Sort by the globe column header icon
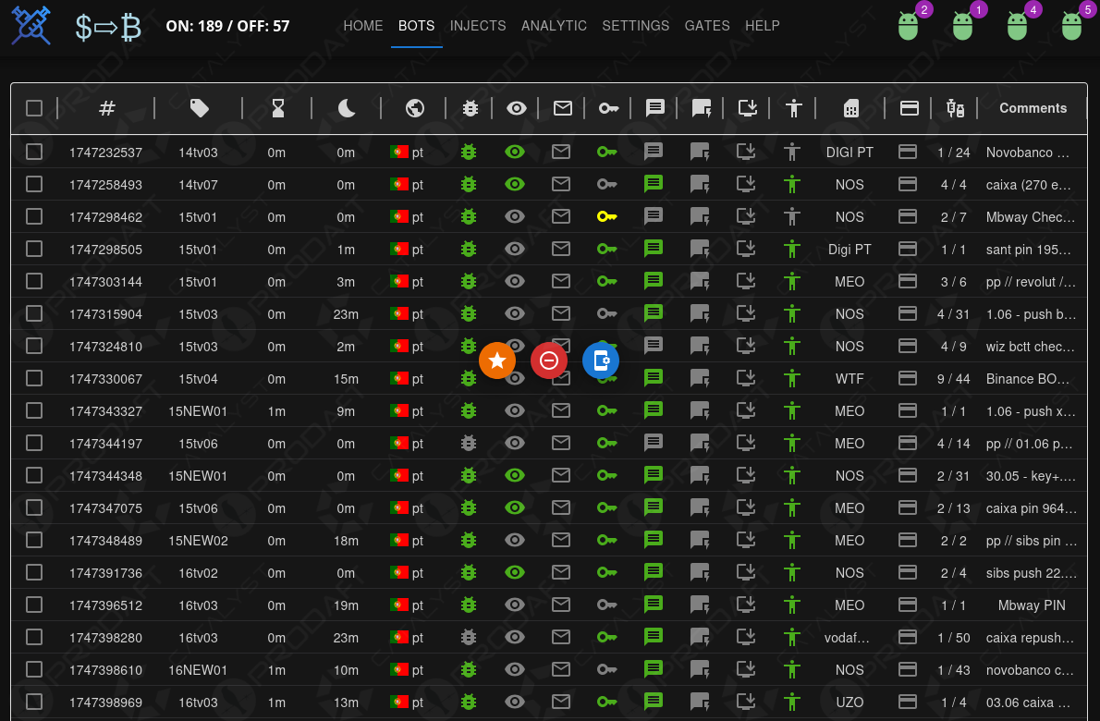Screen dimensions: 1100x721 click(415, 108)
